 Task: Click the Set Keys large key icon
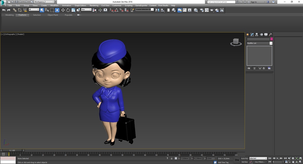click(x=237, y=160)
